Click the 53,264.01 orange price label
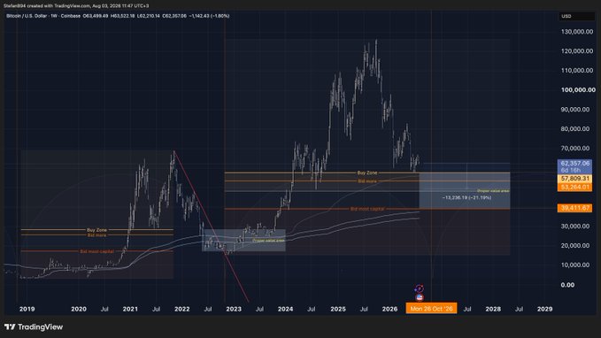The height and width of the screenshot is (338, 601). [x=575, y=187]
